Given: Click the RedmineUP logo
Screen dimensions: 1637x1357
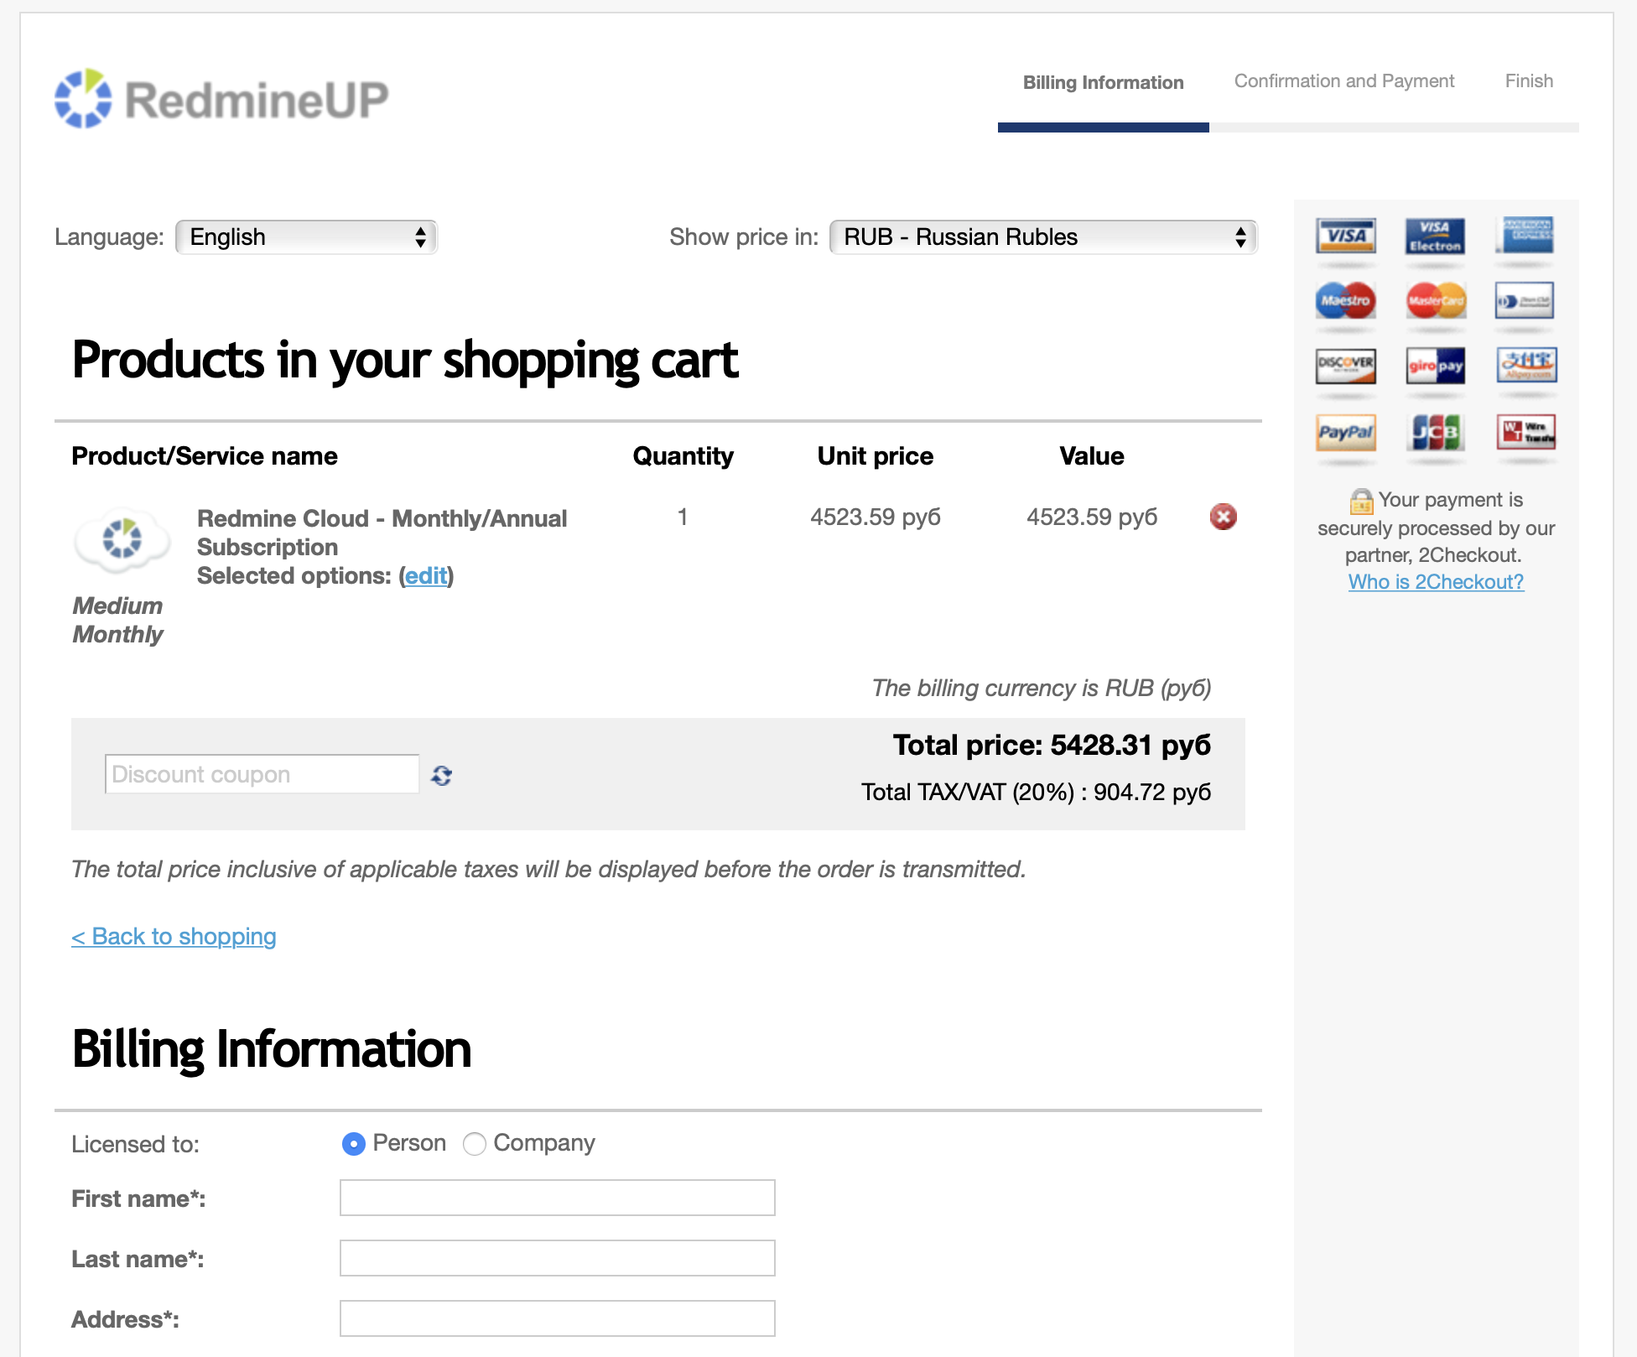Looking at the screenshot, I should (x=221, y=99).
